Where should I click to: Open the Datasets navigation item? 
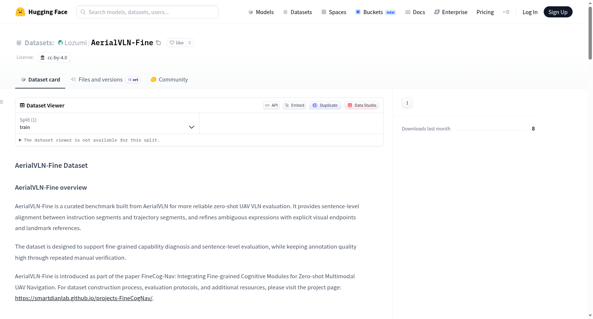298,12
